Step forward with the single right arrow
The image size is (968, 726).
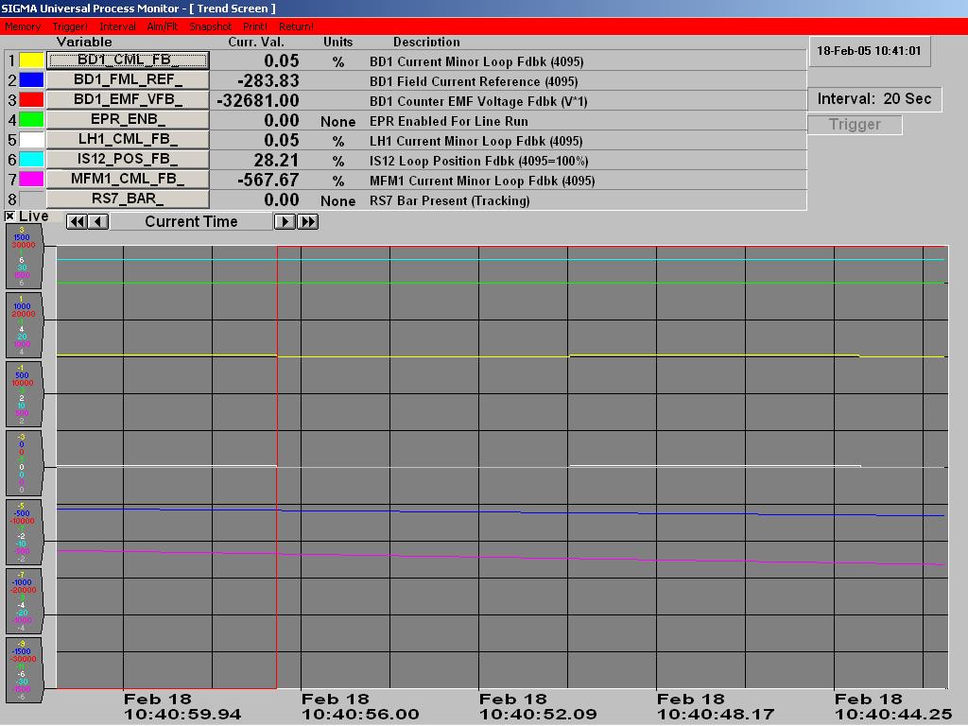285,222
